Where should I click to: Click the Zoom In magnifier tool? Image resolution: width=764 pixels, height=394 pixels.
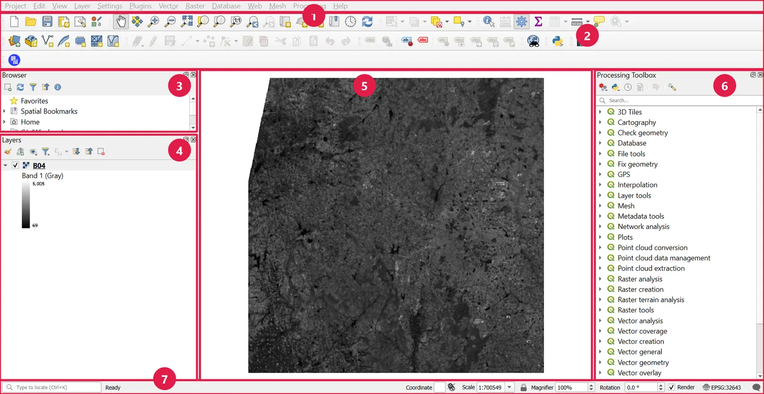pos(153,21)
